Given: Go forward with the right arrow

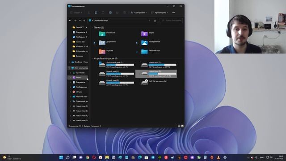Looking at the screenshot, I should click(75, 21).
